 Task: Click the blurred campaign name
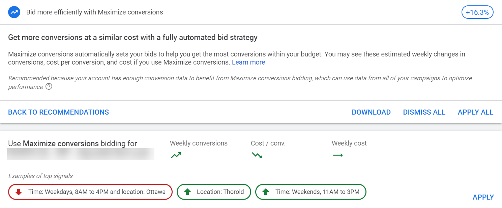pyautogui.click(x=81, y=154)
